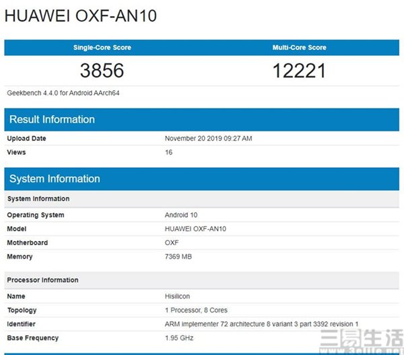
Task: Select the Hisilicon processor name
Action: coord(178,296)
